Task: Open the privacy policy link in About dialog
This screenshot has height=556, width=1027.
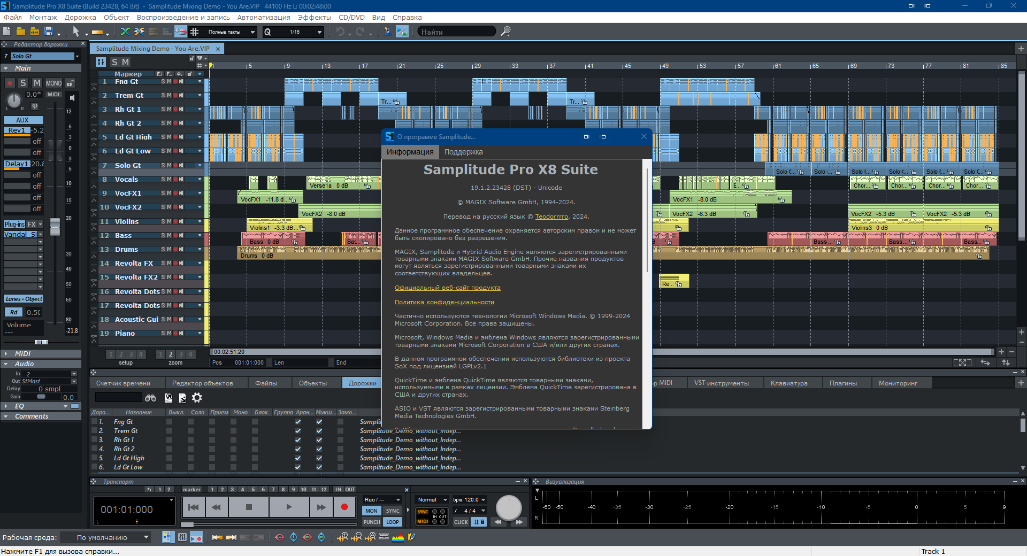Action: (x=444, y=302)
